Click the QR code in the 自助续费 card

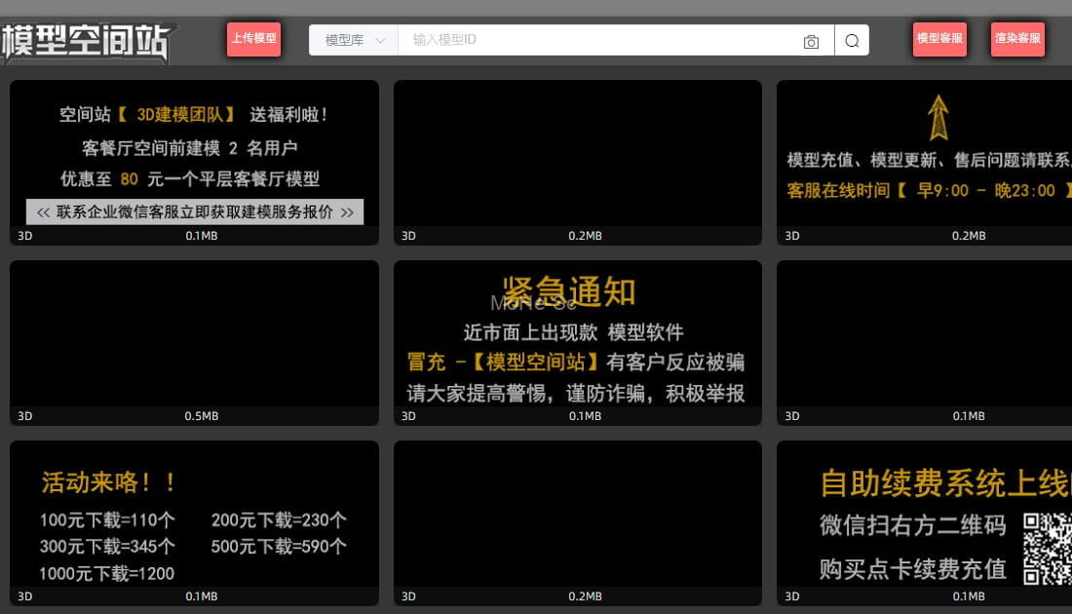(1047, 549)
